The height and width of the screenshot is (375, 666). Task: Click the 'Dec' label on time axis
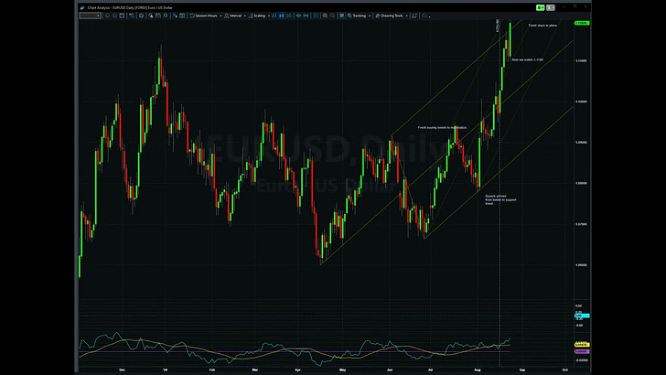click(x=123, y=370)
